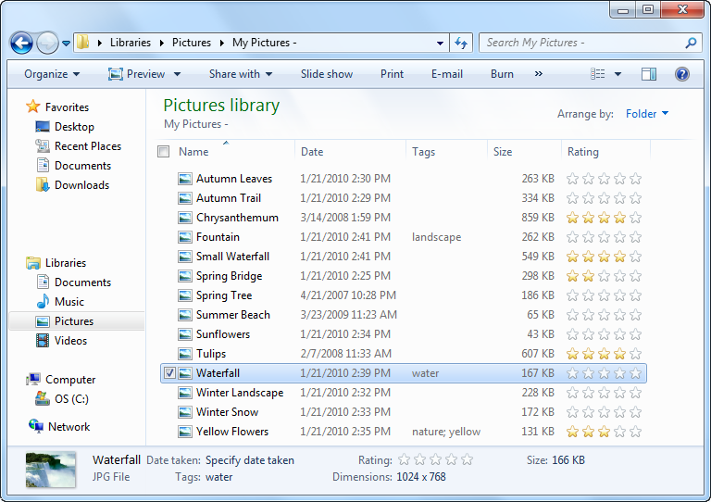Image resolution: width=711 pixels, height=502 pixels.
Task: Tick the select-all checkbox in header
Action: click(163, 152)
